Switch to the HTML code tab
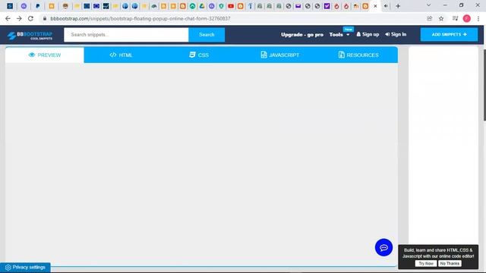The width and height of the screenshot is (486, 273). [x=121, y=55]
